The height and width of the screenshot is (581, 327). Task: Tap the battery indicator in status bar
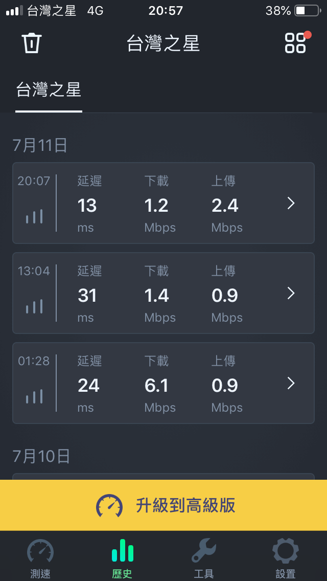[308, 11]
